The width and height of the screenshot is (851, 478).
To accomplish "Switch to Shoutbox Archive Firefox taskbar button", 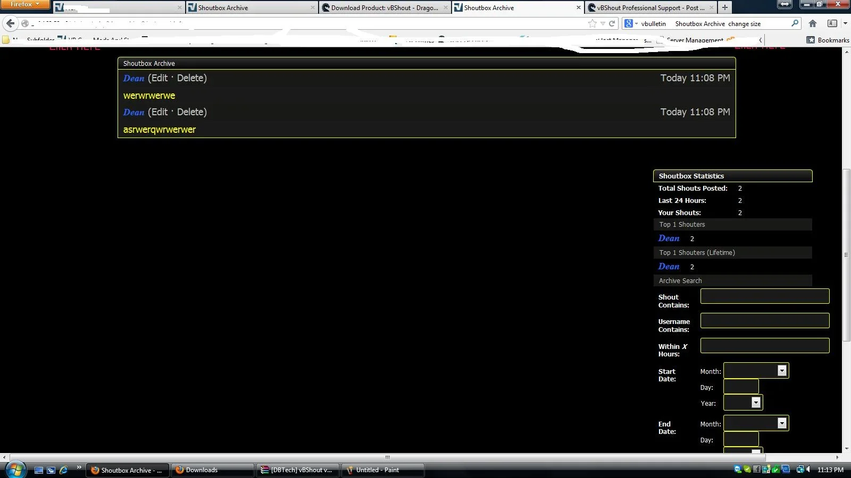I will (x=128, y=470).
